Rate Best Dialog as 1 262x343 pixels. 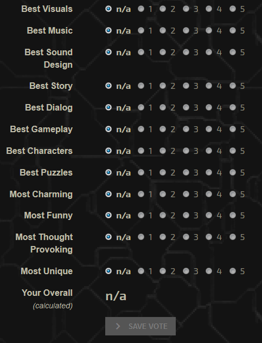(x=141, y=107)
